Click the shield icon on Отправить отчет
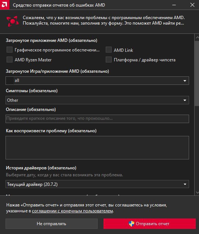The height and width of the screenshot is (234, 199). [x=131, y=224]
